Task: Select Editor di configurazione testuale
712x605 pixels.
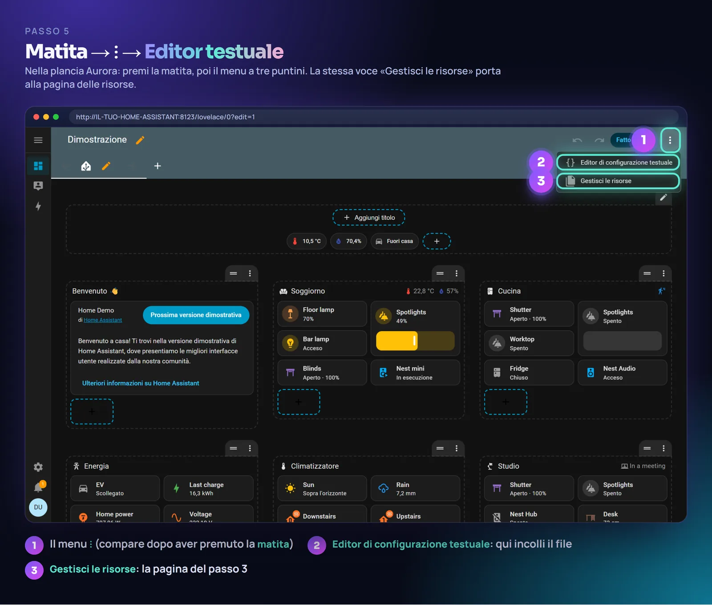Action: (x=619, y=162)
